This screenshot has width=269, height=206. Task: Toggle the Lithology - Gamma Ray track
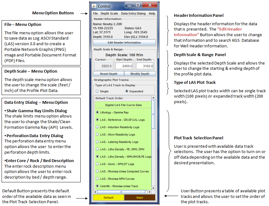pos(98,112)
